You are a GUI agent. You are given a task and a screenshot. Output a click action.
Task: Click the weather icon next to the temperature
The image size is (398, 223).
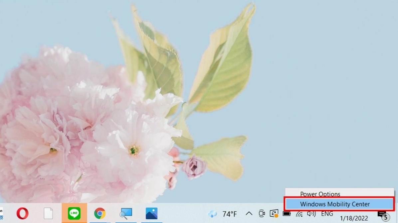(x=212, y=214)
